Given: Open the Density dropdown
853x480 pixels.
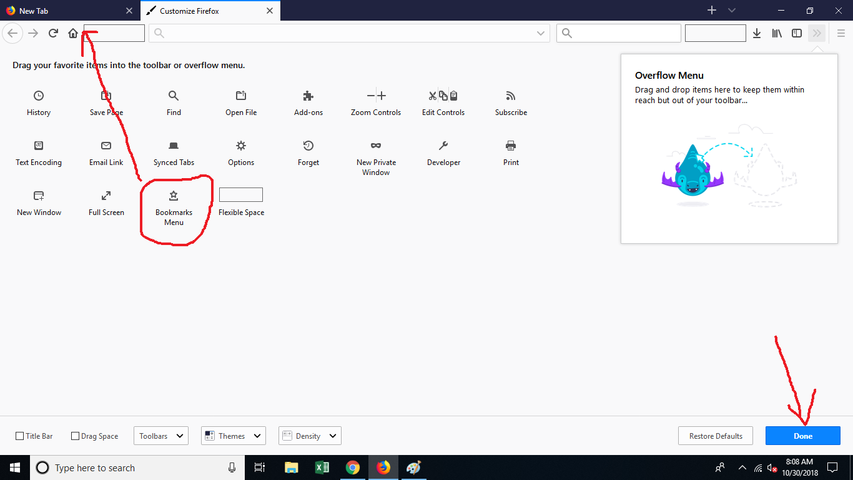Looking at the screenshot, I should click(310, 436).
